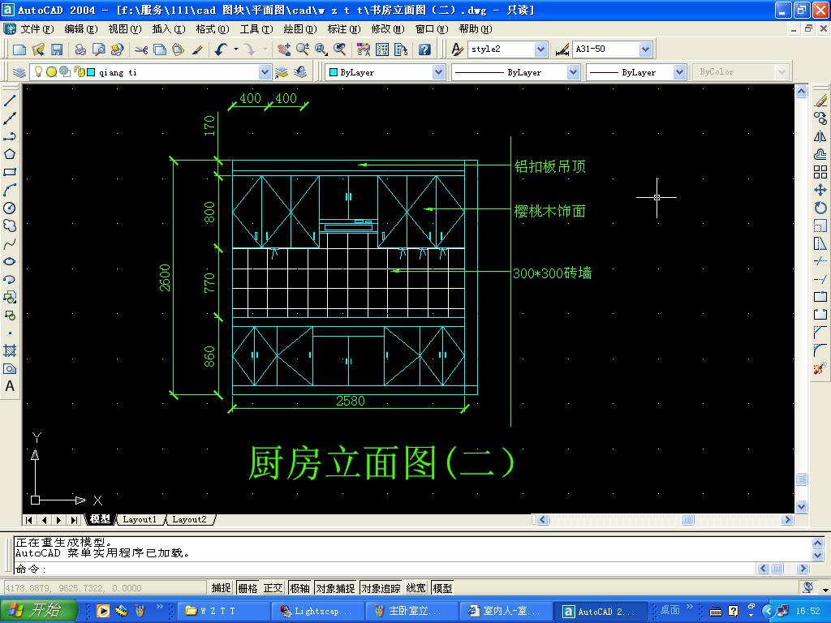
Task: Toggle the 捕捉 snap mode button
Action: coord(221,588)
